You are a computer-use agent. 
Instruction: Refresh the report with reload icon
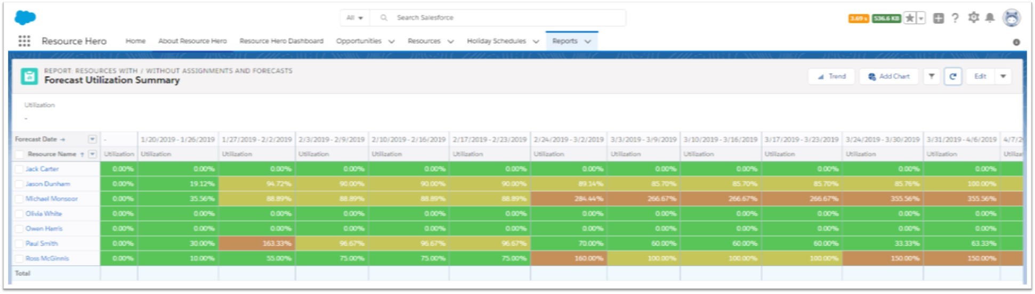click(x=953, y=77)
